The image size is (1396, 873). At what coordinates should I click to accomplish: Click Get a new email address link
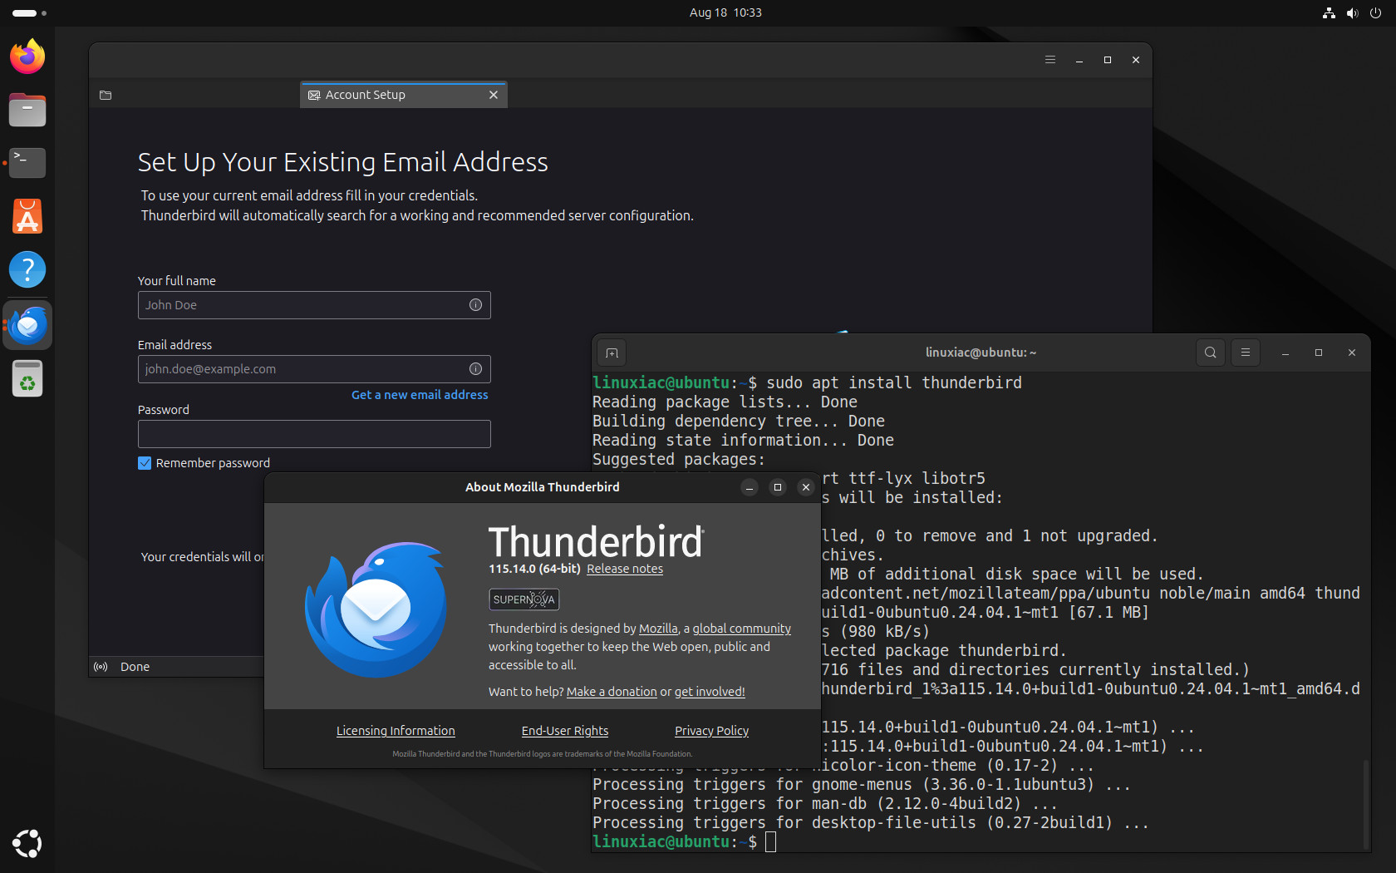coord(420,395)
